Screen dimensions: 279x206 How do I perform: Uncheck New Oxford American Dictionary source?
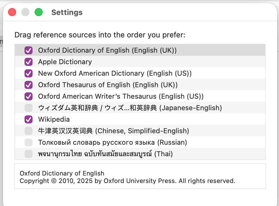[29, 73]
